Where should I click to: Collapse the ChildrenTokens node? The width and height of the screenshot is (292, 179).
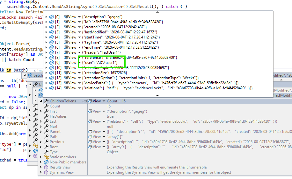(x=41, y=101)
